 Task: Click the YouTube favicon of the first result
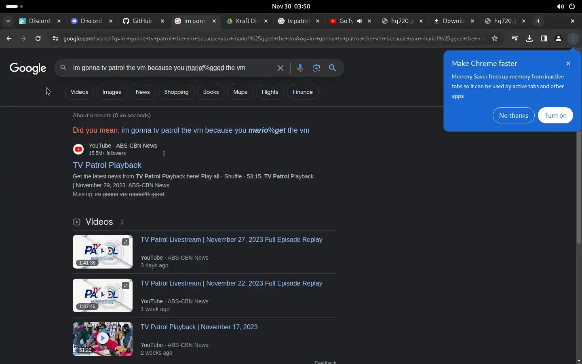(x=78, y=149)
